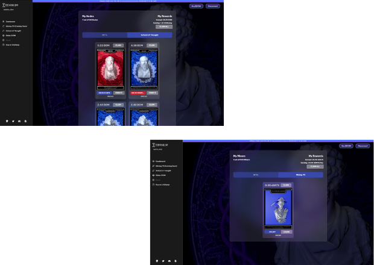Open the platinum miner NFT card image
This screenshot has width=374, height=265.
[x=278, y=209]
